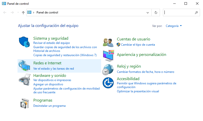Open Redes e Internet category
203x121 pixels.
[x=47, y=63]
